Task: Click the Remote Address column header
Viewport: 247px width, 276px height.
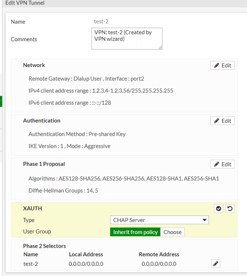Action: [159, 255]
